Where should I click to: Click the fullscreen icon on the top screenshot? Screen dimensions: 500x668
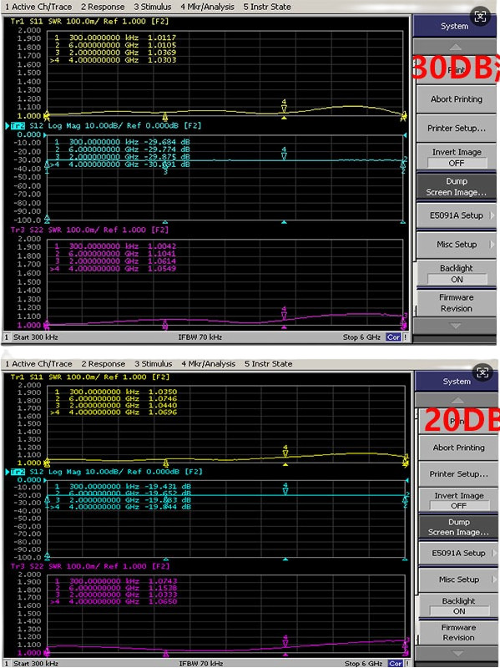pos(480,17)
